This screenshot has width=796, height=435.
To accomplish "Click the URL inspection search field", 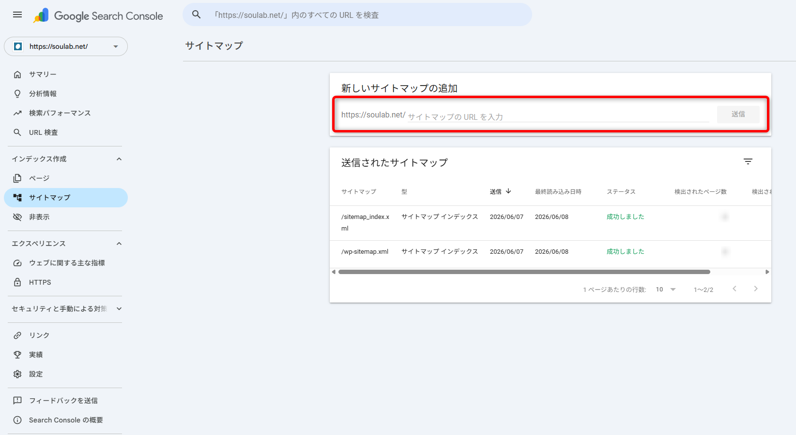I will [x=357, y=15].
